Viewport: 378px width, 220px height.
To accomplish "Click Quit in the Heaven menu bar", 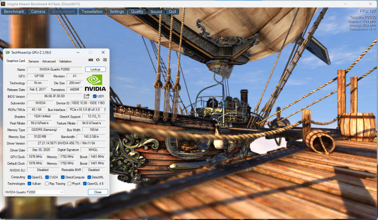I will 172,11.
